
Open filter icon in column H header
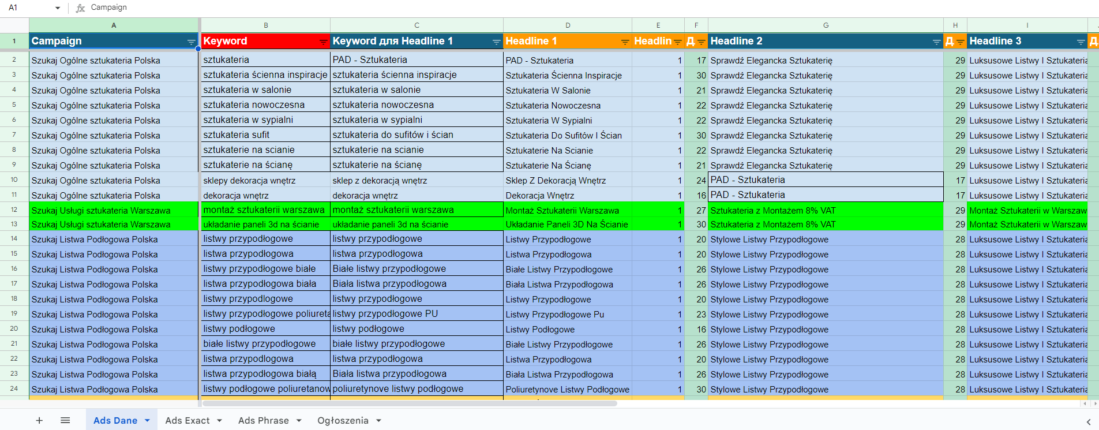click(x=960, y=42)
